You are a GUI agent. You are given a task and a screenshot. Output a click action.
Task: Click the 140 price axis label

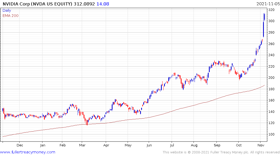pyautogui.click(x=271, y=112)
